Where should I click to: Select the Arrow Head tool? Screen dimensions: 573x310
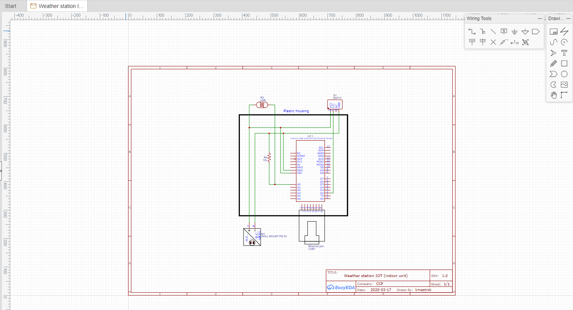(x=554, y=53)
